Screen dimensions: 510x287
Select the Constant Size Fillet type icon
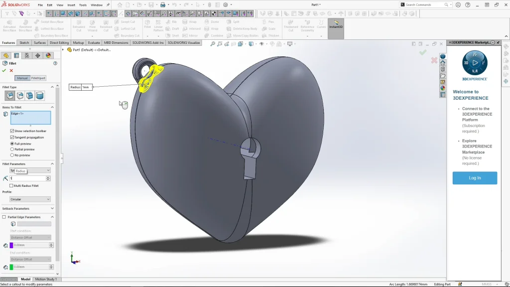click(x=10, y=96)
